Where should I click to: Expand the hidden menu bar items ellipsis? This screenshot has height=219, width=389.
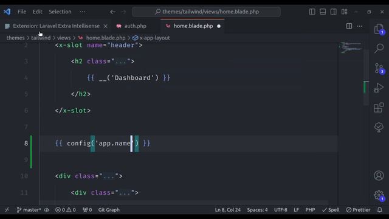pyautogui.click(x=83, y=12)
